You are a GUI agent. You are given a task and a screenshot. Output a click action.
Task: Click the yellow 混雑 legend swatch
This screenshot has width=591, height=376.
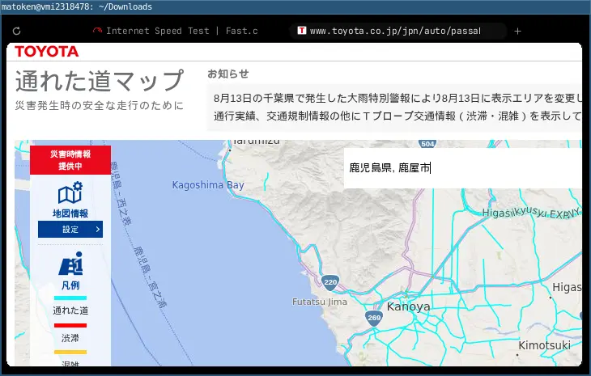(x=70, y=353)
